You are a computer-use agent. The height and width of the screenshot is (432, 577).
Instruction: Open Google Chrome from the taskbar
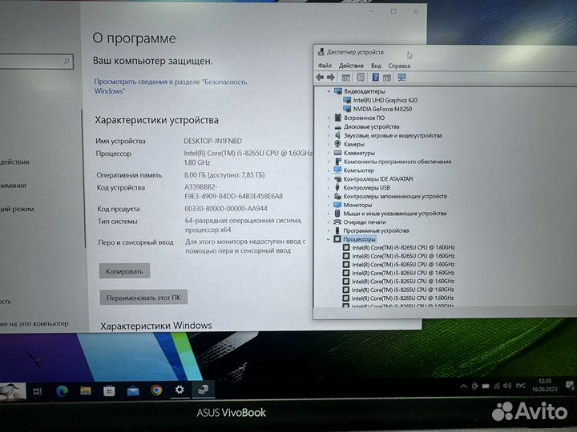pyautogui.click(x=156, y=390)
